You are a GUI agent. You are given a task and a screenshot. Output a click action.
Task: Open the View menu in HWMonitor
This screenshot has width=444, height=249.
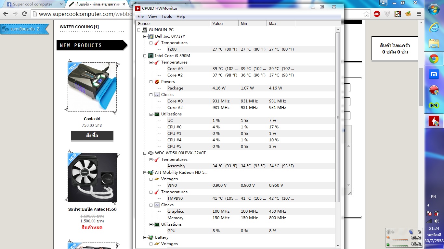152,17
